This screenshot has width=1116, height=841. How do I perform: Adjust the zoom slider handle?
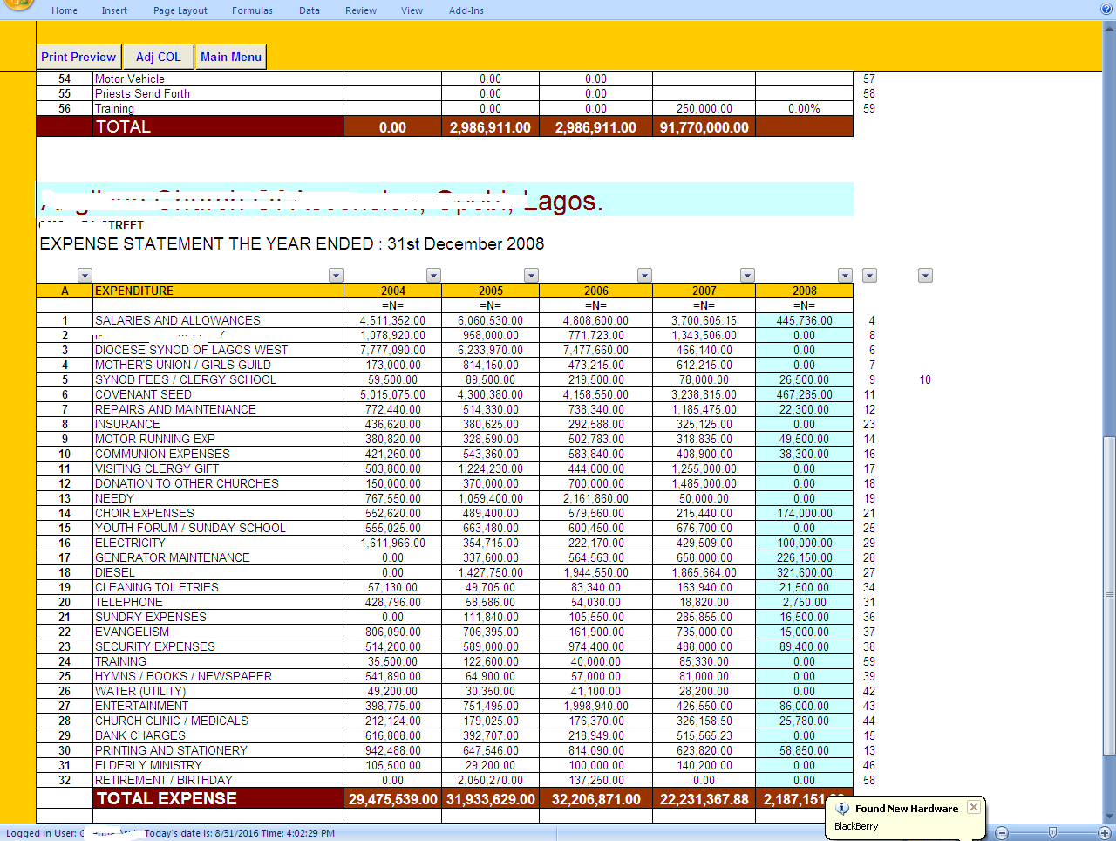(x=1053, y=832)
